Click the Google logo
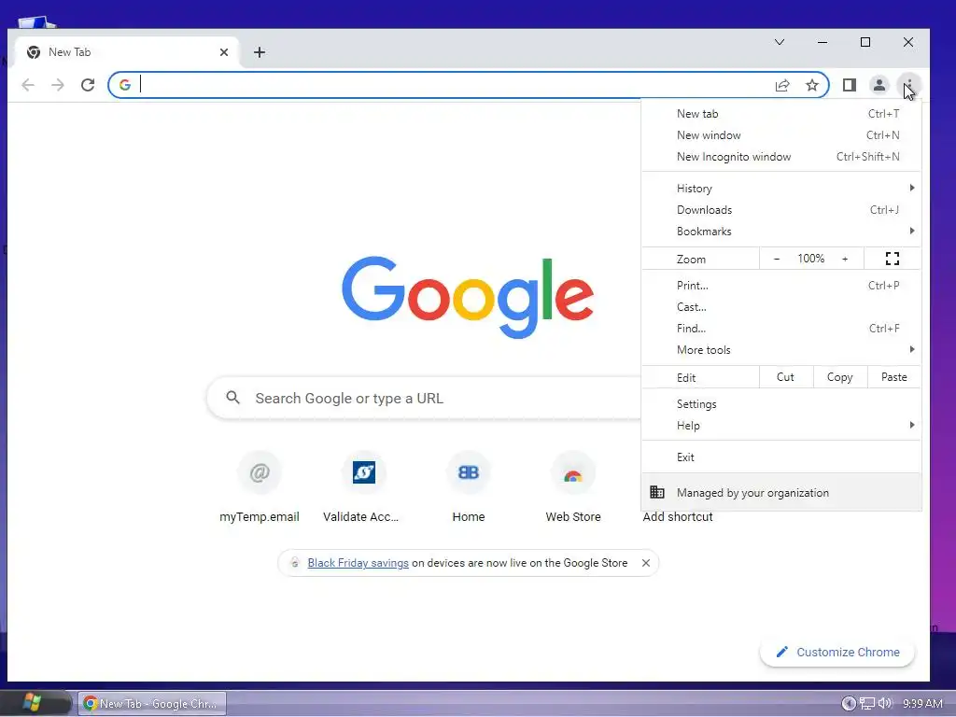Image resolution: width=956 pixels, height=717 pixels. coord(468,297)
